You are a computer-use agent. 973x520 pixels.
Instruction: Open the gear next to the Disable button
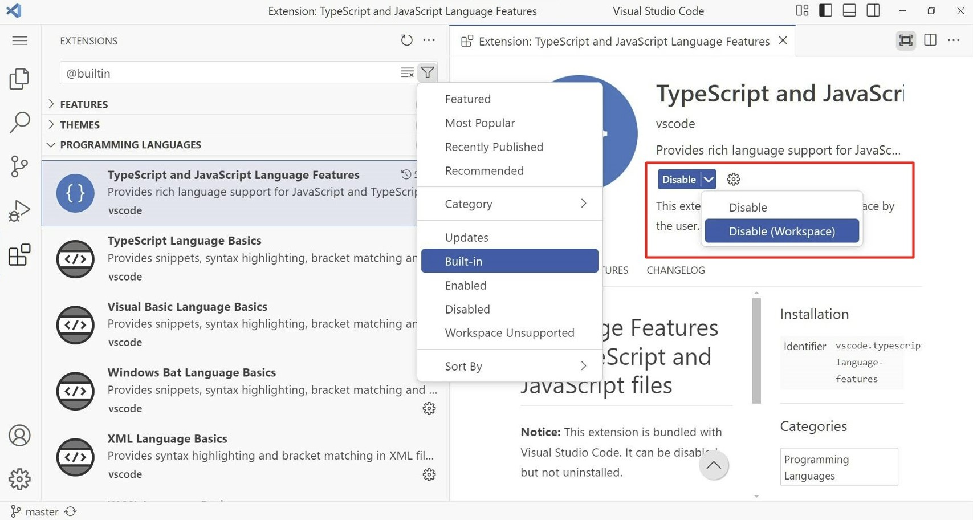click(x=734, y=180)
